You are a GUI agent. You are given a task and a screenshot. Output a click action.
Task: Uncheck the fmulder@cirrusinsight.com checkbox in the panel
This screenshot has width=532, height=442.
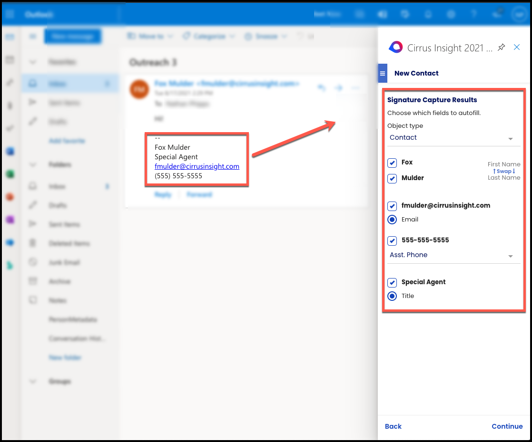point(392,206)
